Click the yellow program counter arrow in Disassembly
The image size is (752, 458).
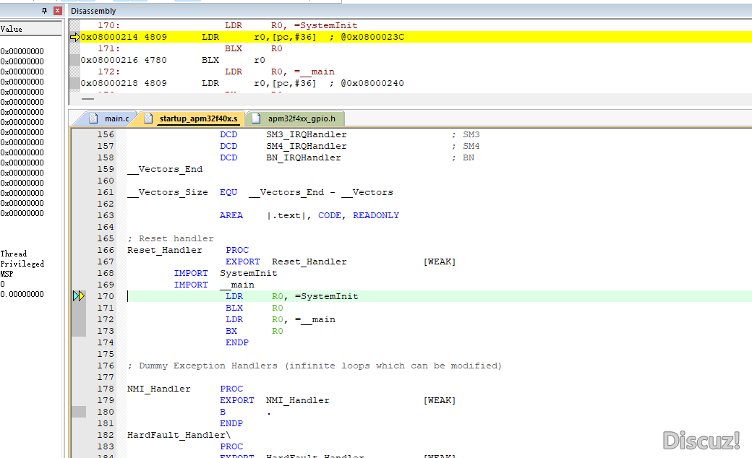pyautogui.click(x=74, y=37)
